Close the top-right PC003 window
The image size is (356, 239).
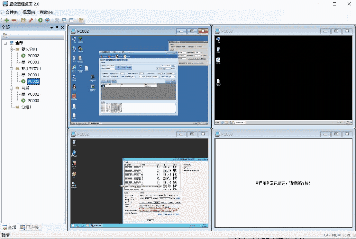347,31
